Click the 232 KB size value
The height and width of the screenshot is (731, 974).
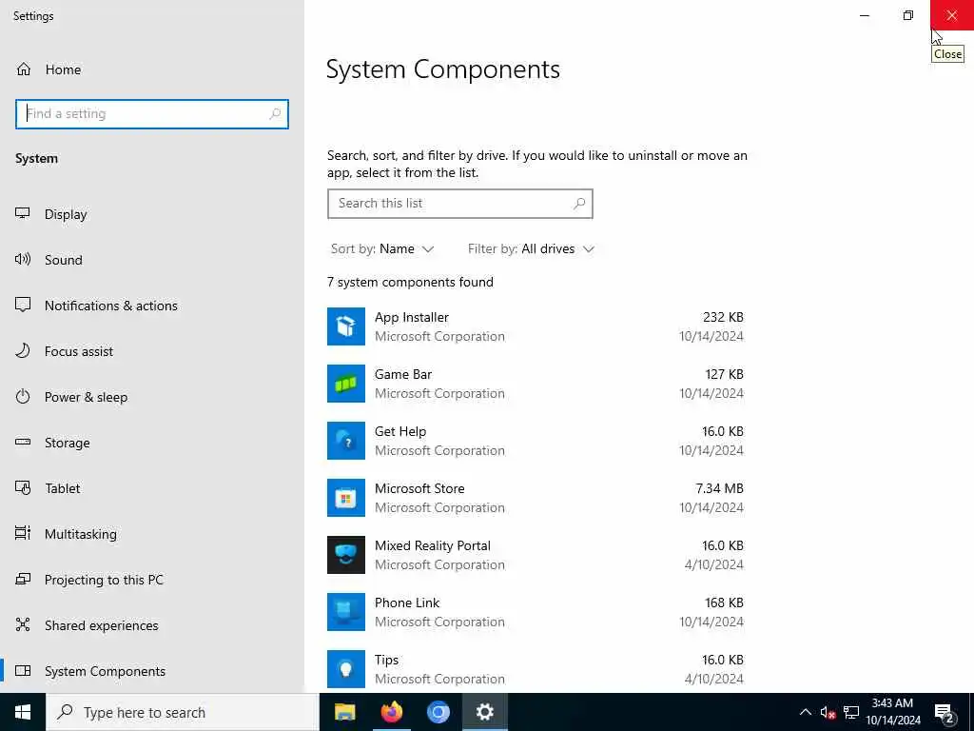click(723, 317)
